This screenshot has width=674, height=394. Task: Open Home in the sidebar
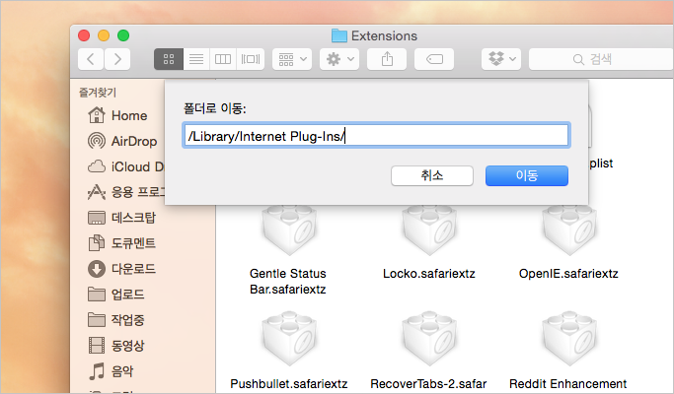[x=116, y=115]
